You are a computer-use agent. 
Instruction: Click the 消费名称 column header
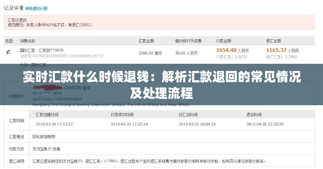pos(28,41)
